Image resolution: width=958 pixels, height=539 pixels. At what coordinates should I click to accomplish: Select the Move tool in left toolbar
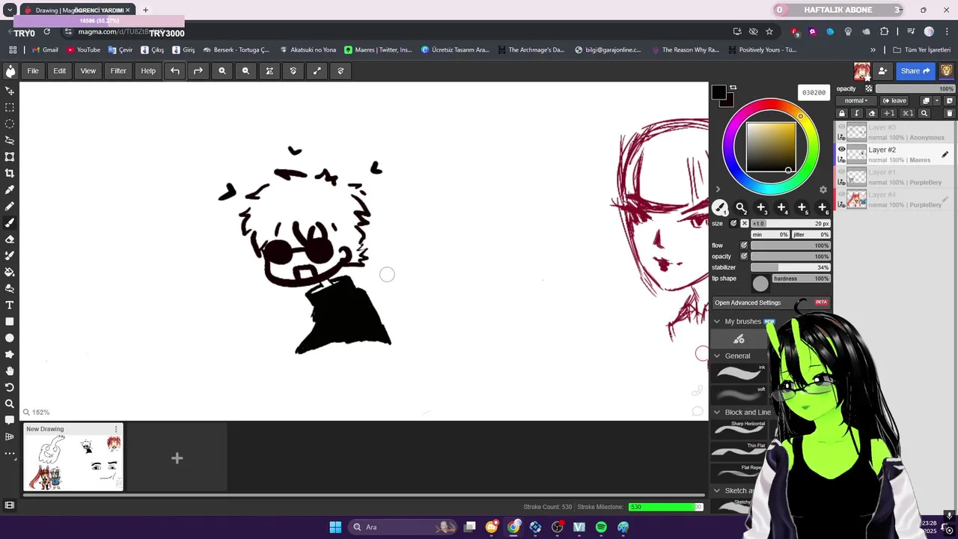click(x=10, y=91)
